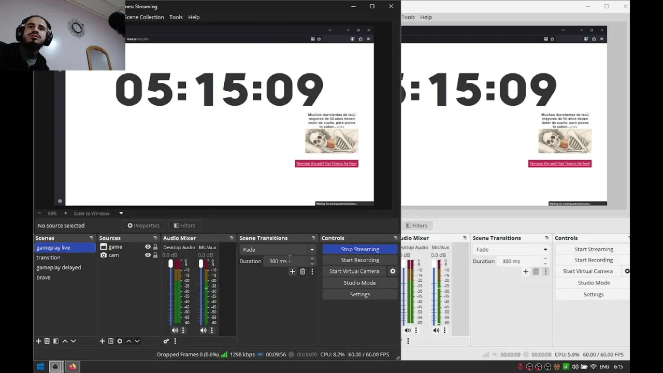Open Filters button in dark OBS window
The image size is (663, 373).
pyautogui.click(x=184, y=225)
